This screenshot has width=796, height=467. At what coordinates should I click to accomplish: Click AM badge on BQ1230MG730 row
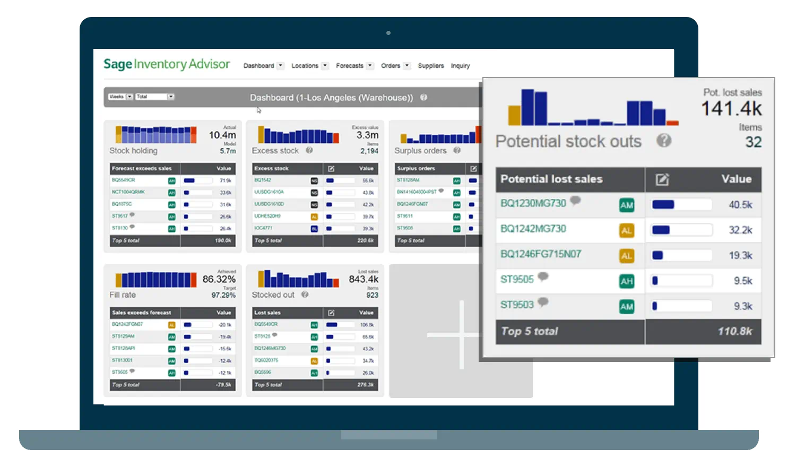627,205
